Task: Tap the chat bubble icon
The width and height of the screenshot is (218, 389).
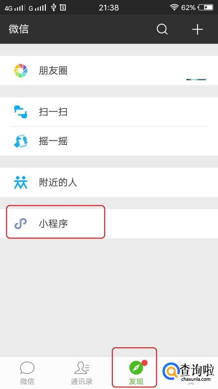Action: pos(27,368)
